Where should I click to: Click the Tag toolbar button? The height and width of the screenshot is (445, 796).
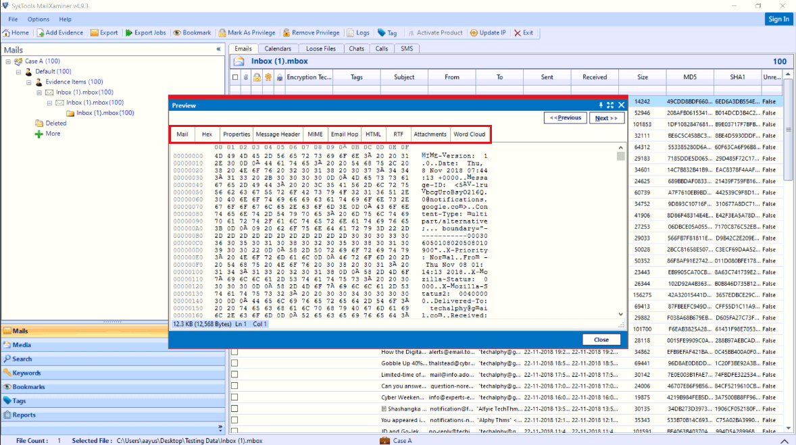pyautogui.click(x=387, y=33)
